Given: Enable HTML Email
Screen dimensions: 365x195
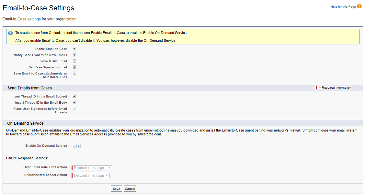Looking at the screenshot, I should tap(74, 61).
